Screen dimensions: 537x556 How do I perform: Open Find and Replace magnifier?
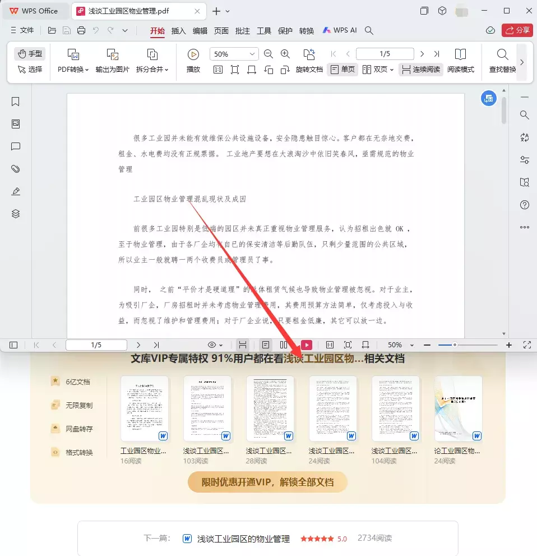coord(503,54)
